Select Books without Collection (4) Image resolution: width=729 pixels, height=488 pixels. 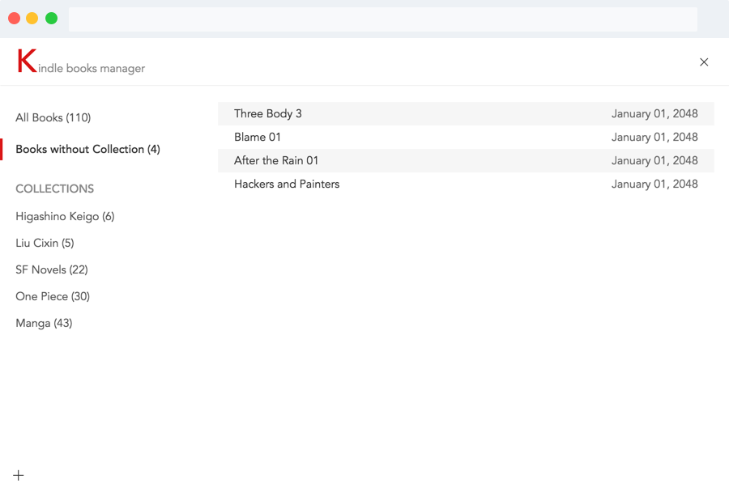[x=87, y=149]
